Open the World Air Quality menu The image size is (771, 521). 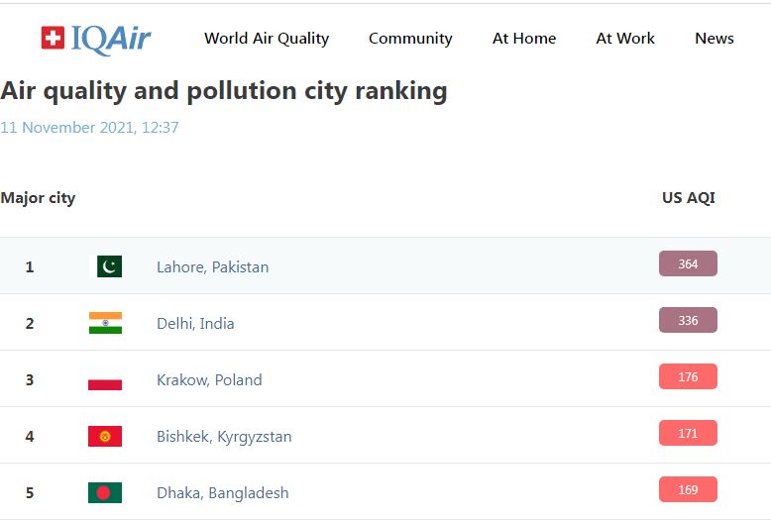click(x=267, y=39)
